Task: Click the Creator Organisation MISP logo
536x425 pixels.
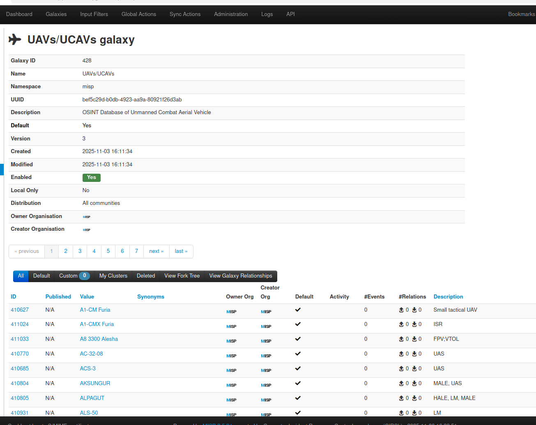Action: click(x=87, y=230)
